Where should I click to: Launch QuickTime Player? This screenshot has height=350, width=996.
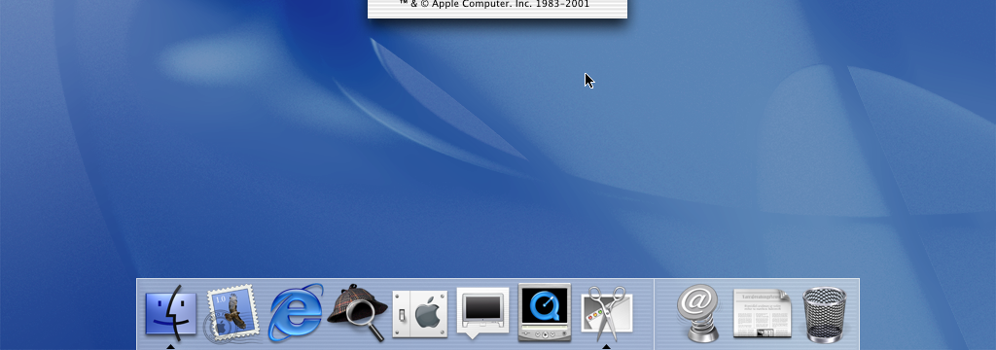(x=545, y=312)
